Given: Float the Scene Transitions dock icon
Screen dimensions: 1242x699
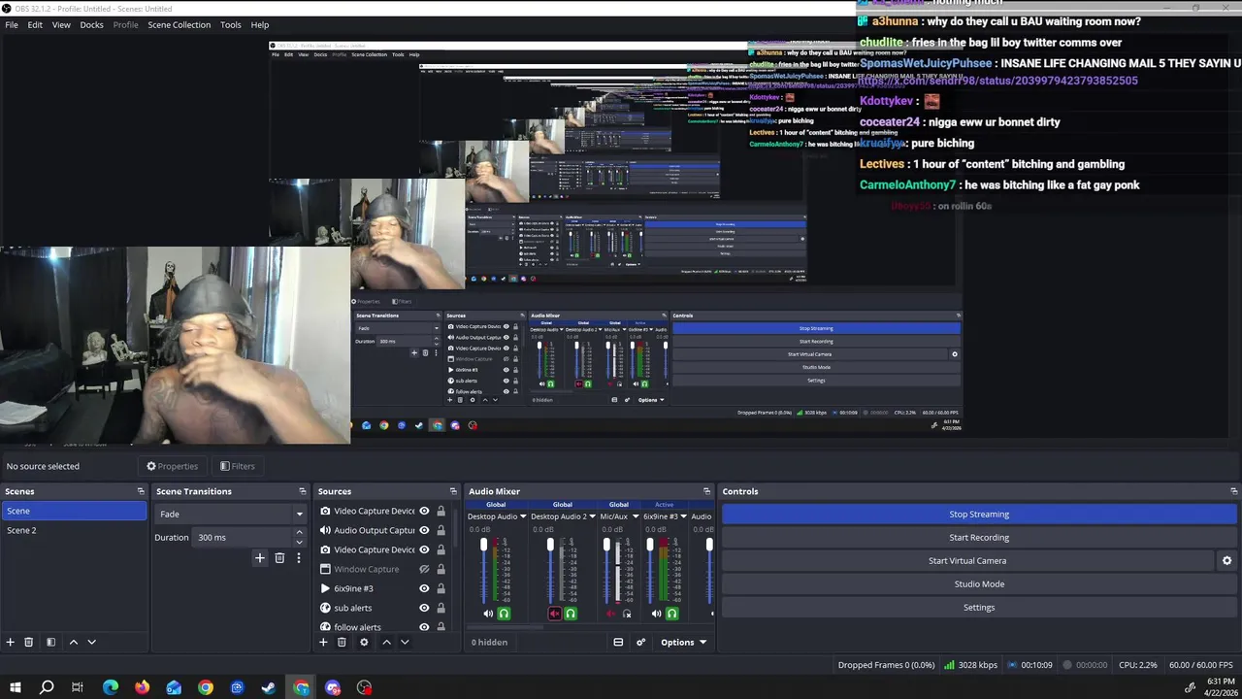Looking at the screenshot, I should 302,491.
